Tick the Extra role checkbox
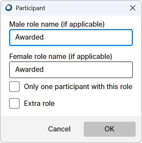 click(x=14, y=103)
